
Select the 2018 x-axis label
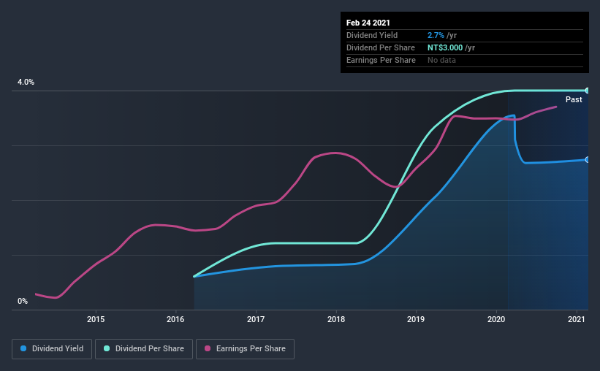[x=336, y=319]
